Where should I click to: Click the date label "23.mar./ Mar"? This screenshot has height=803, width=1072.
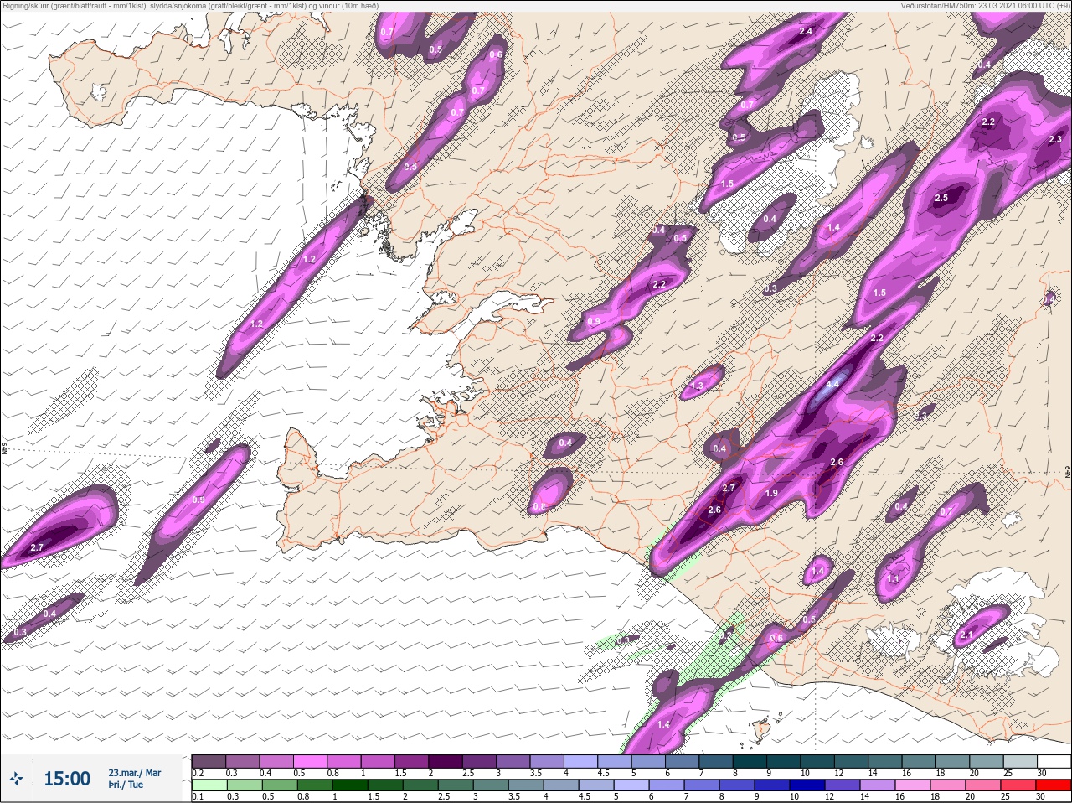pos(134,773)
